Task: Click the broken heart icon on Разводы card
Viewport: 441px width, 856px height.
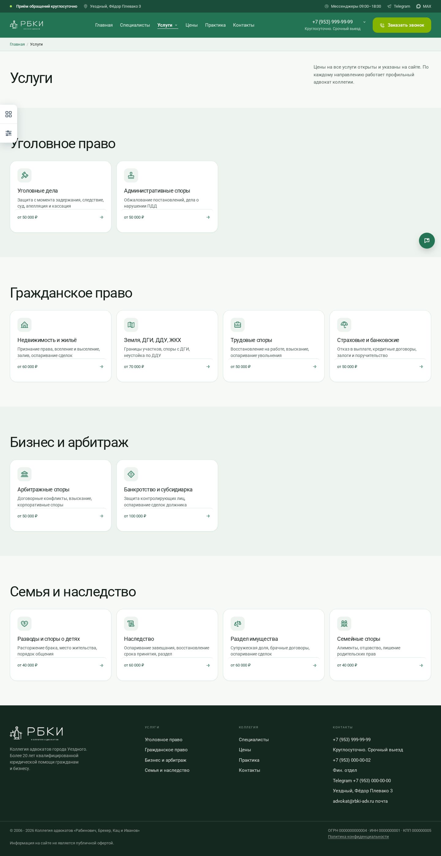Action: point(24,623)
